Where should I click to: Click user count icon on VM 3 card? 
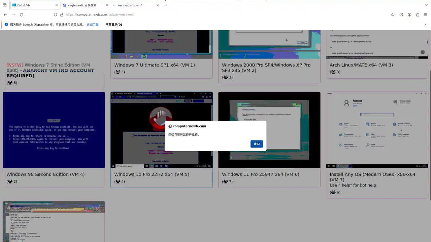(x=333, y=72)
